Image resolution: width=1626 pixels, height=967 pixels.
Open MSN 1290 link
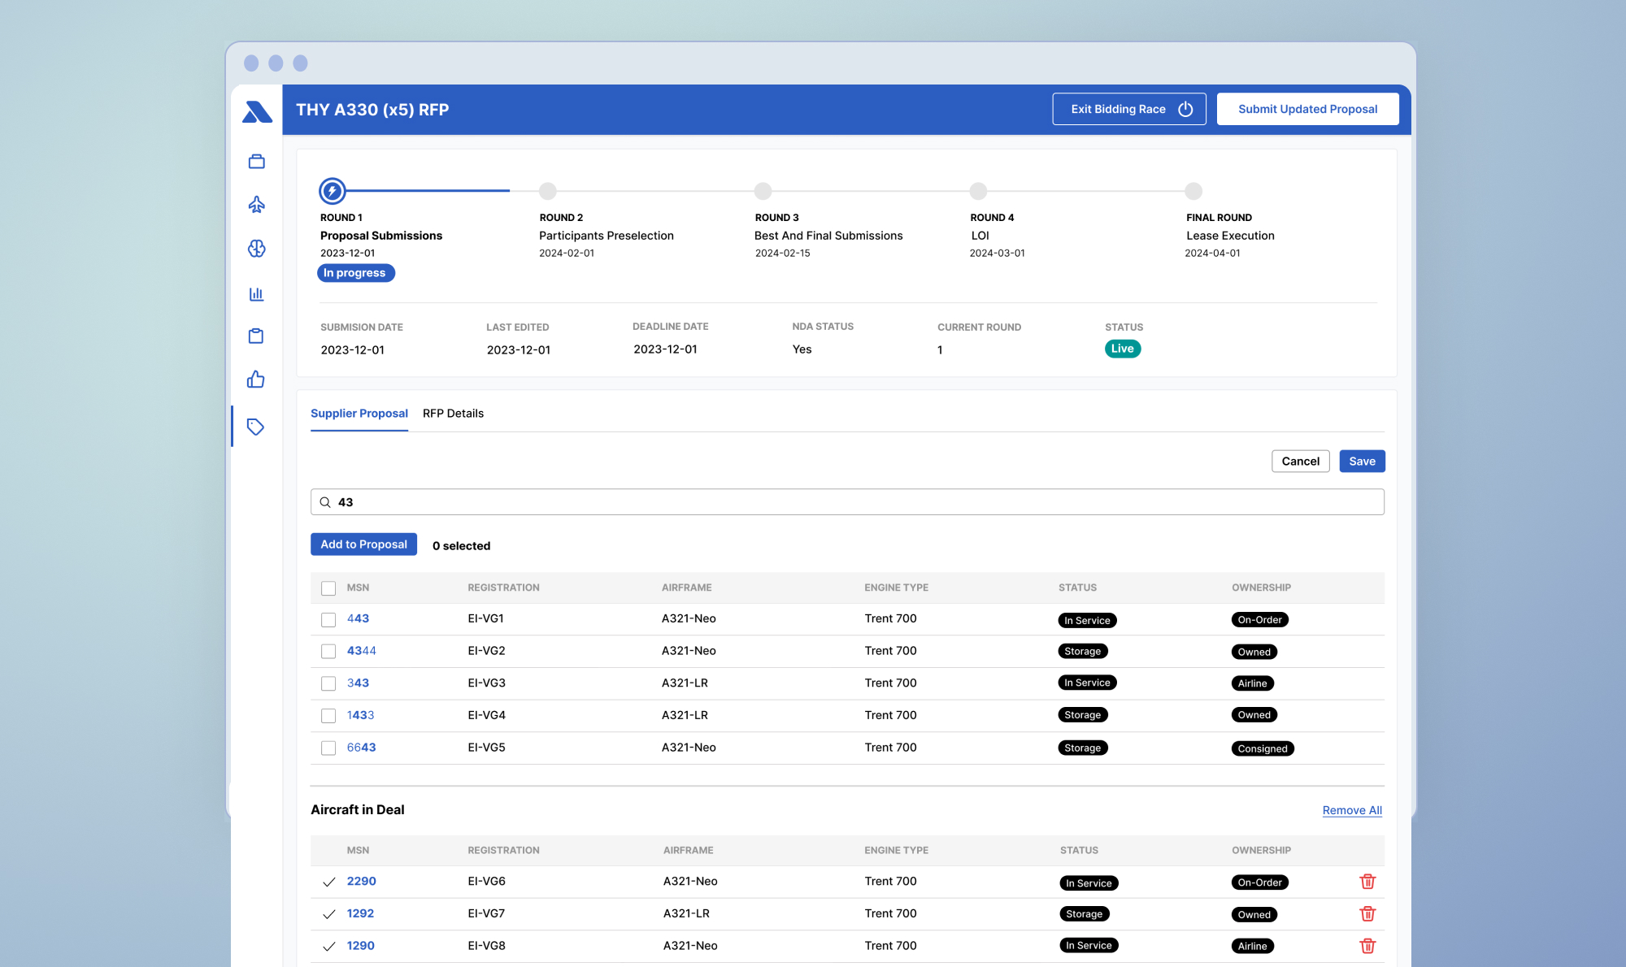[x=360, y=946]
